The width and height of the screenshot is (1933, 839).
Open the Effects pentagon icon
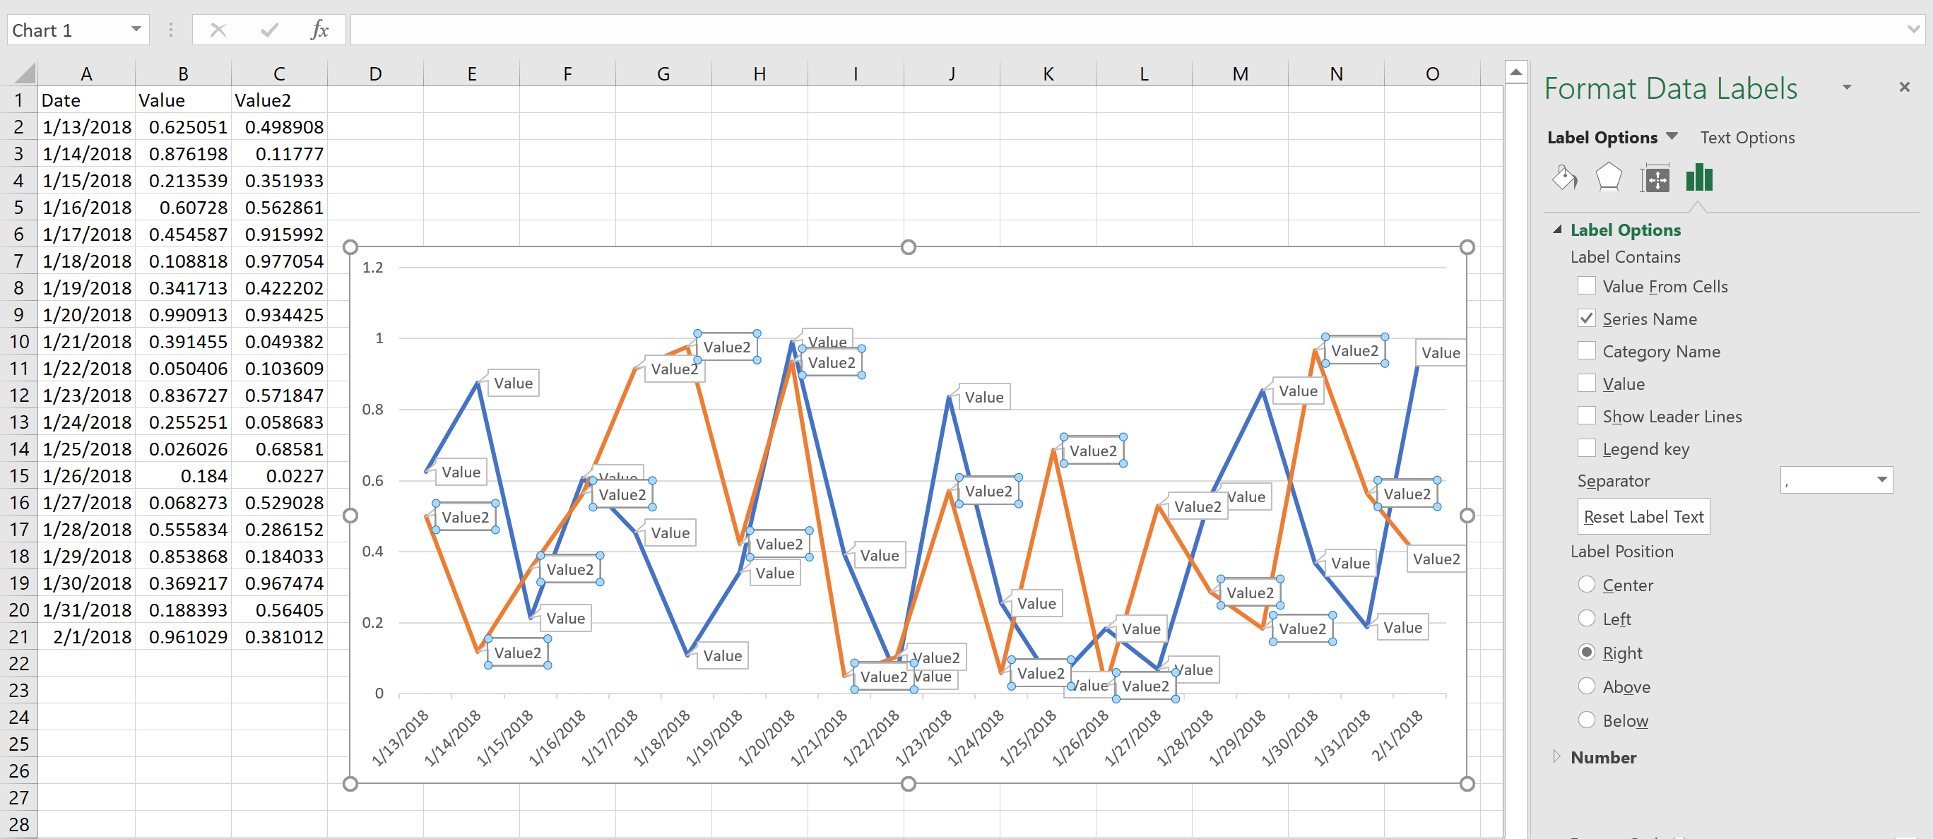[1609, 179]
